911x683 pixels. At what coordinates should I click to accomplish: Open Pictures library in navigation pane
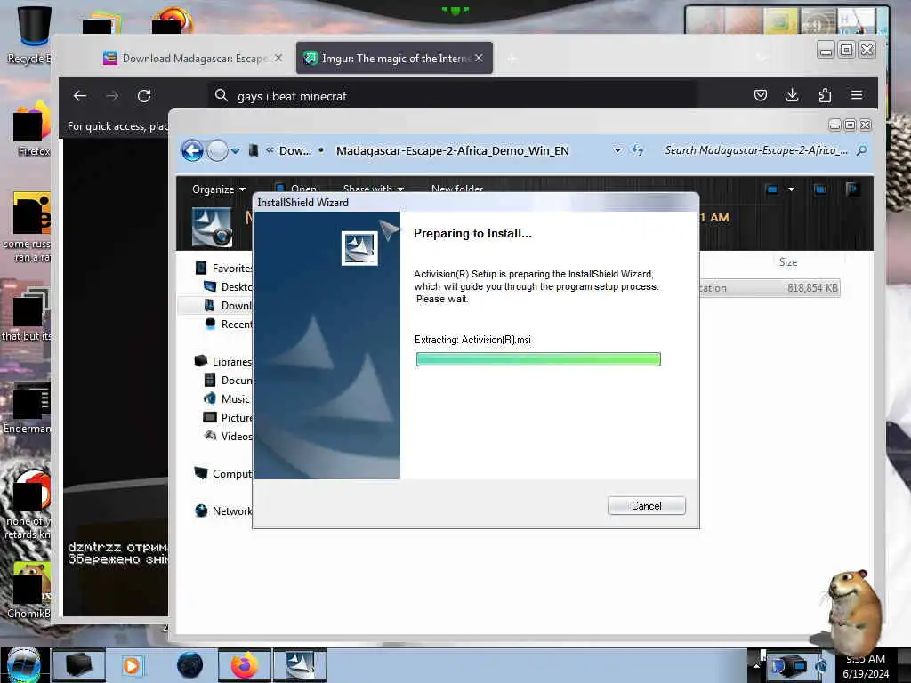tap(229, 417)
